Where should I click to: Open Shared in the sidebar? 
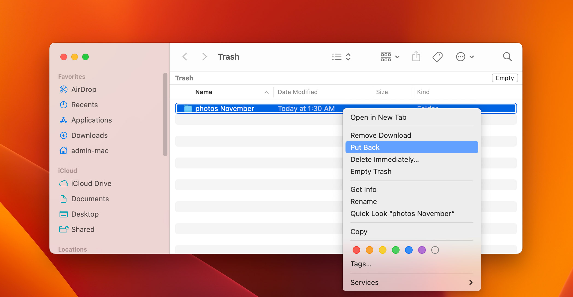click(83, 229)
